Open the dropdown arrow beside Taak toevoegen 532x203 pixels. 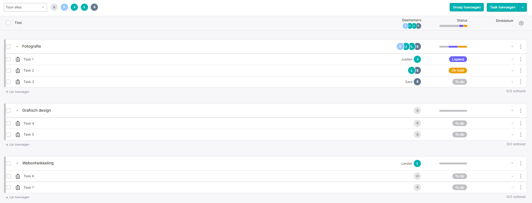pyautogui.click(x=523, y=7)
